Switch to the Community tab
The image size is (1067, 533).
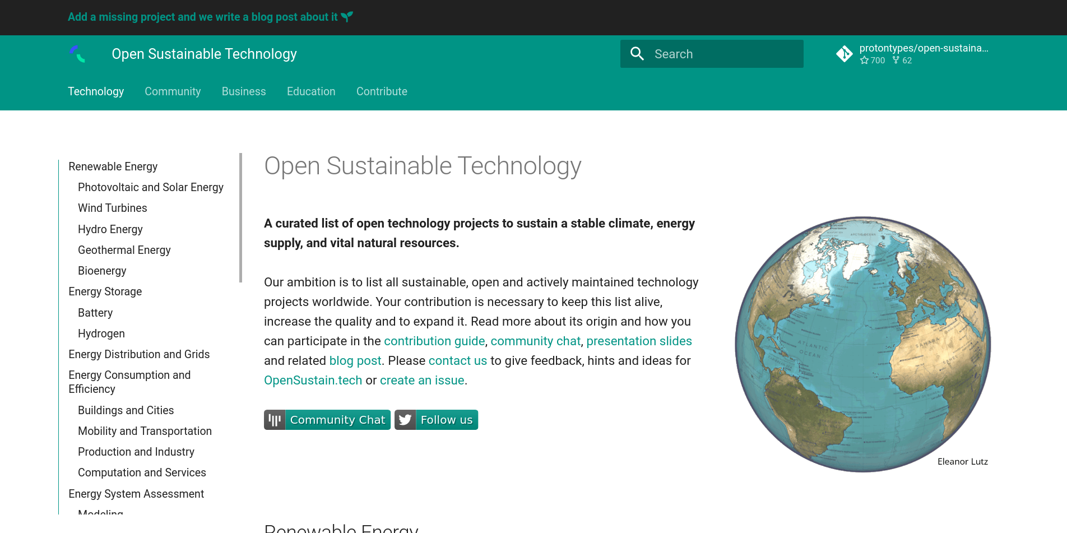pyautogui.click(x=173, y=91)
